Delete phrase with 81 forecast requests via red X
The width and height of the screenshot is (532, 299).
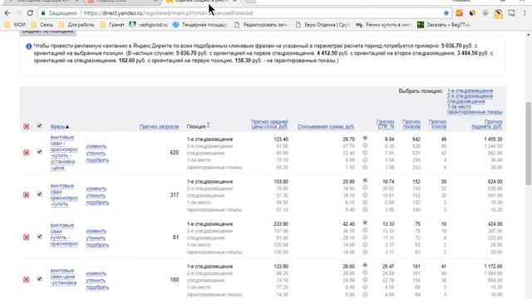point(26,238)
